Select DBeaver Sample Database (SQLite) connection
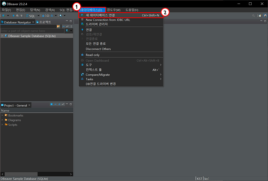Image resolution: width=268 pixels, height=181 pixels. 32,36
